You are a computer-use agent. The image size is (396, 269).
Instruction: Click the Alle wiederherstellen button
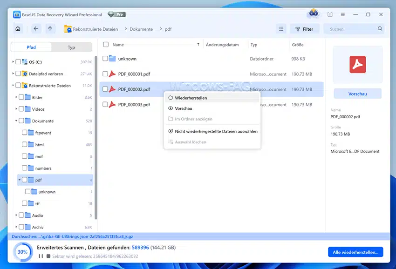click(355, 252)
